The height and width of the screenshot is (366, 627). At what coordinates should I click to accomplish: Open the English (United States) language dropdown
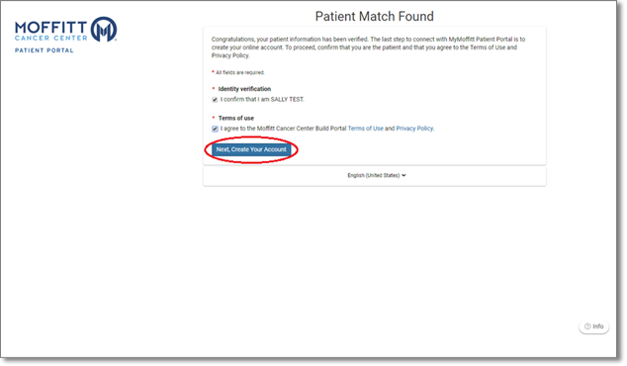pos(376,175)
